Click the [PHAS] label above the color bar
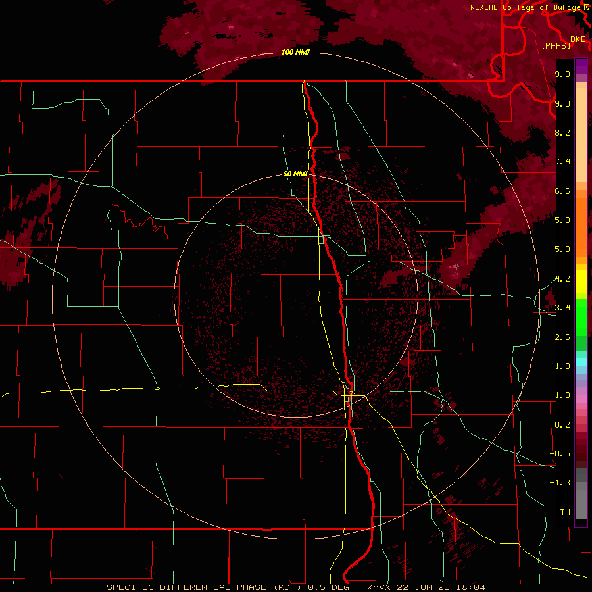Viewport: 592px width, 592px height. (x=556, y=45)
